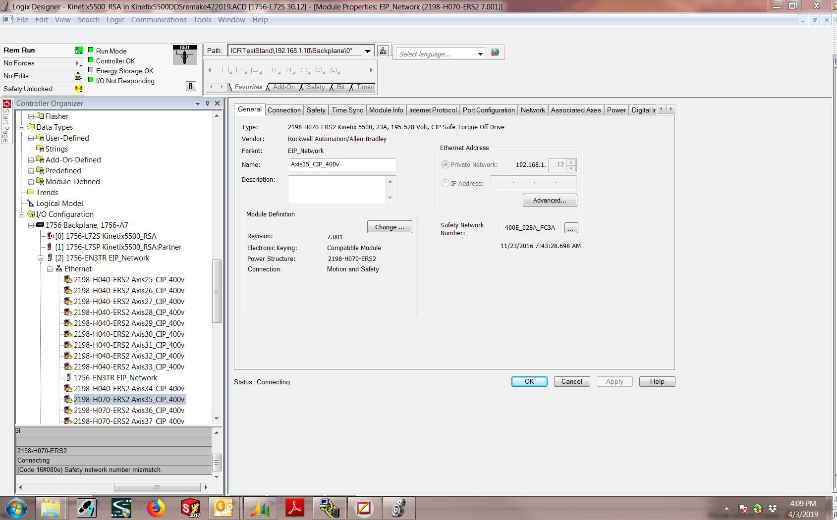This screenshot has width=837, height=520.
Task: Select the IP Address radio button
Action: [x=445, y=183]
